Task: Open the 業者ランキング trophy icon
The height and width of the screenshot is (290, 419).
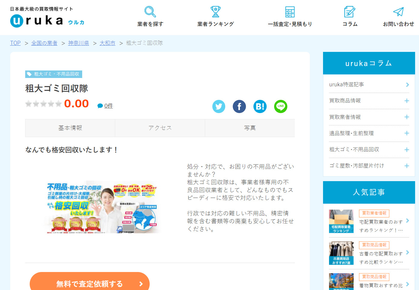Action: coord(215,12)
